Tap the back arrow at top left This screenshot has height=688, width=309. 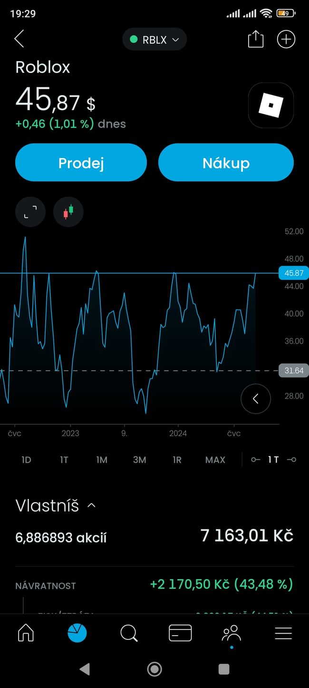tap(19, 39)
